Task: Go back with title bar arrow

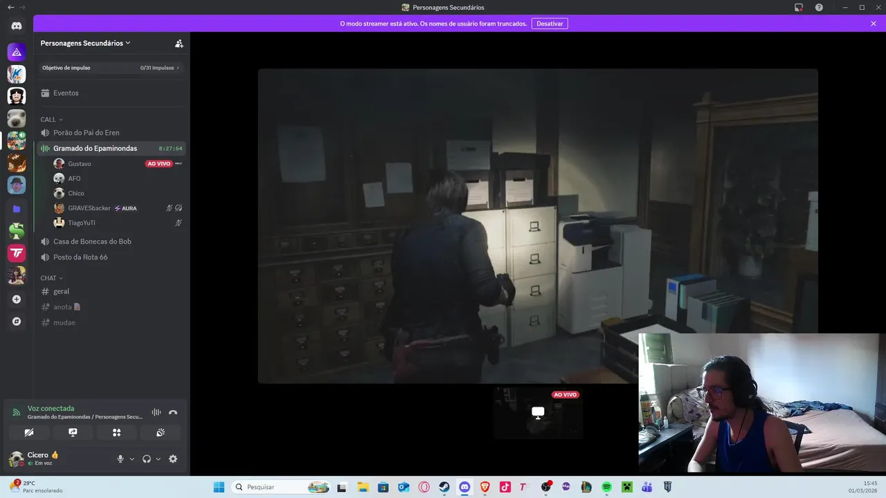Action: coord(10,7)
